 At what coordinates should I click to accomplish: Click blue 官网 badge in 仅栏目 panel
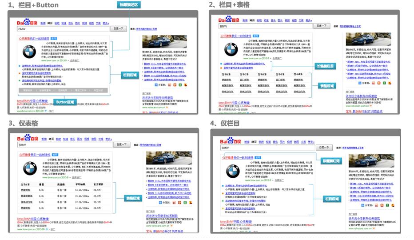coord(258,157)
